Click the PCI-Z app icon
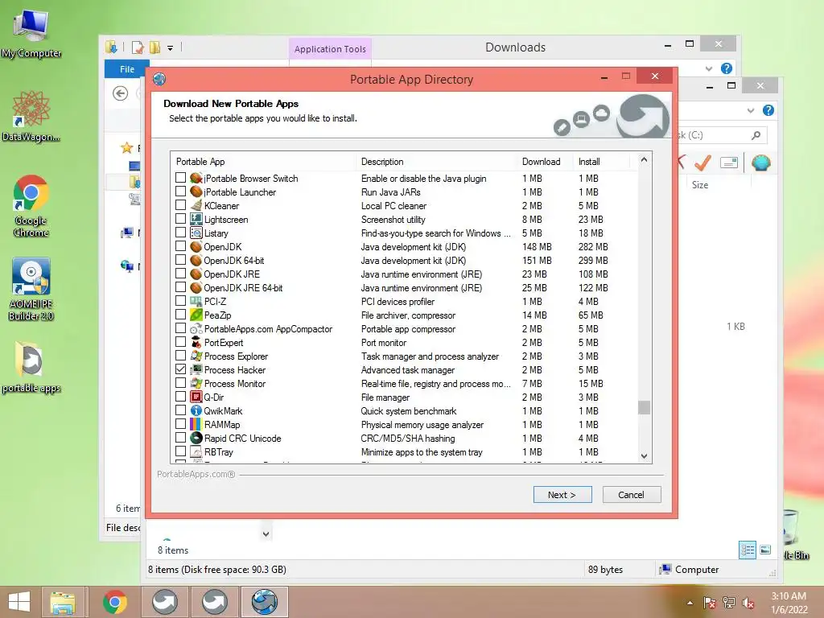The width and height of the screenshot is (824, 618). [196, 301]
